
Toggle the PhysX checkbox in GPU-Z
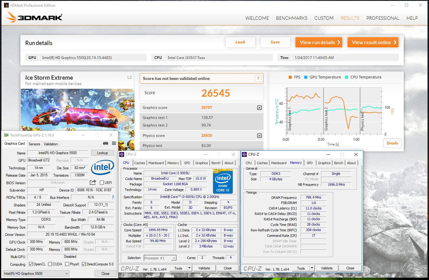[67, 264]
